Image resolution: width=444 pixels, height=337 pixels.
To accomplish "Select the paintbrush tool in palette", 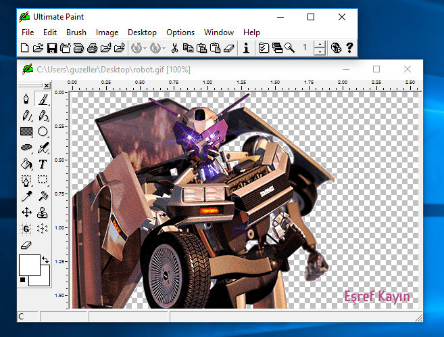I will [x=43, y=99].
